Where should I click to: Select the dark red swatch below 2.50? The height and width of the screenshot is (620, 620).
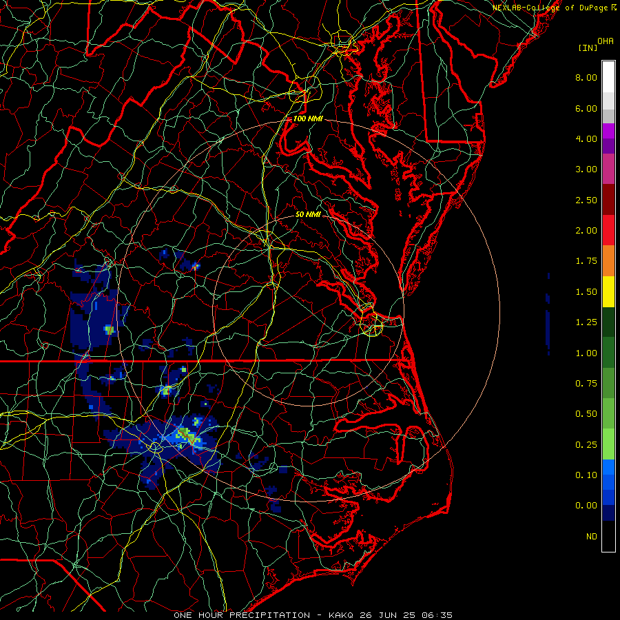[608, 200]
